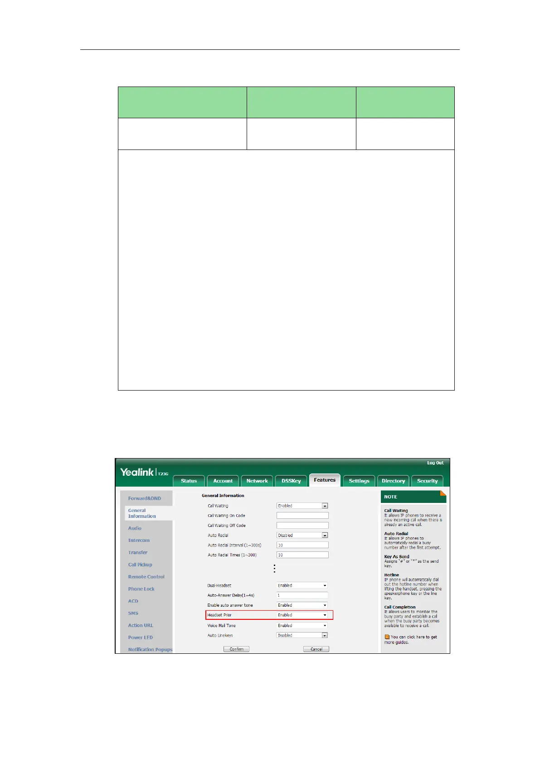Click the Log Out link

(x=435, y=463)
